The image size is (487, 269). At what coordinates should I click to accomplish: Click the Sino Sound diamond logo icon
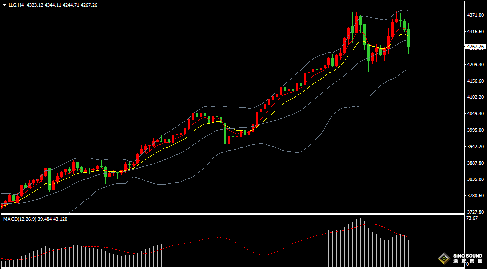(443, 258)
